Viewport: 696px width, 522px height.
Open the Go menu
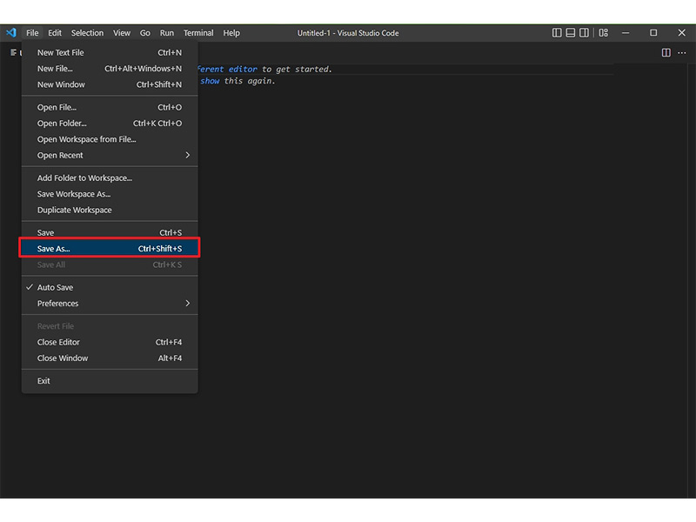click(x=144, y=33)
